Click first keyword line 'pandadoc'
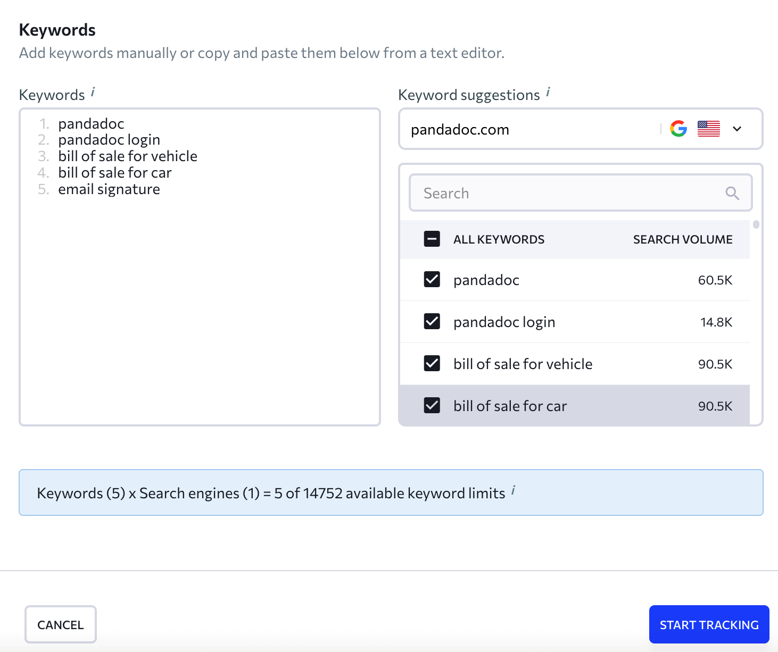 (x=91, y=124)
